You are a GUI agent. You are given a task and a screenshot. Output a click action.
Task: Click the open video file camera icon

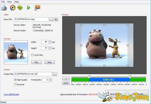tap(4, 8)
